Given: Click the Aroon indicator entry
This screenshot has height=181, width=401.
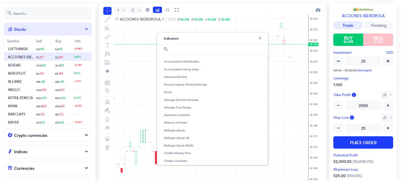Looking at the screenshot, I should (168, 92).
